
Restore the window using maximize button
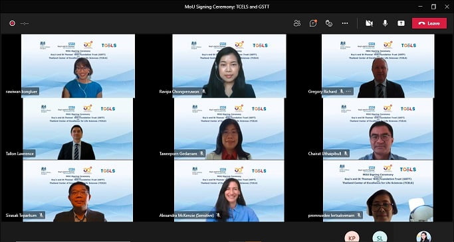[433, 7]
